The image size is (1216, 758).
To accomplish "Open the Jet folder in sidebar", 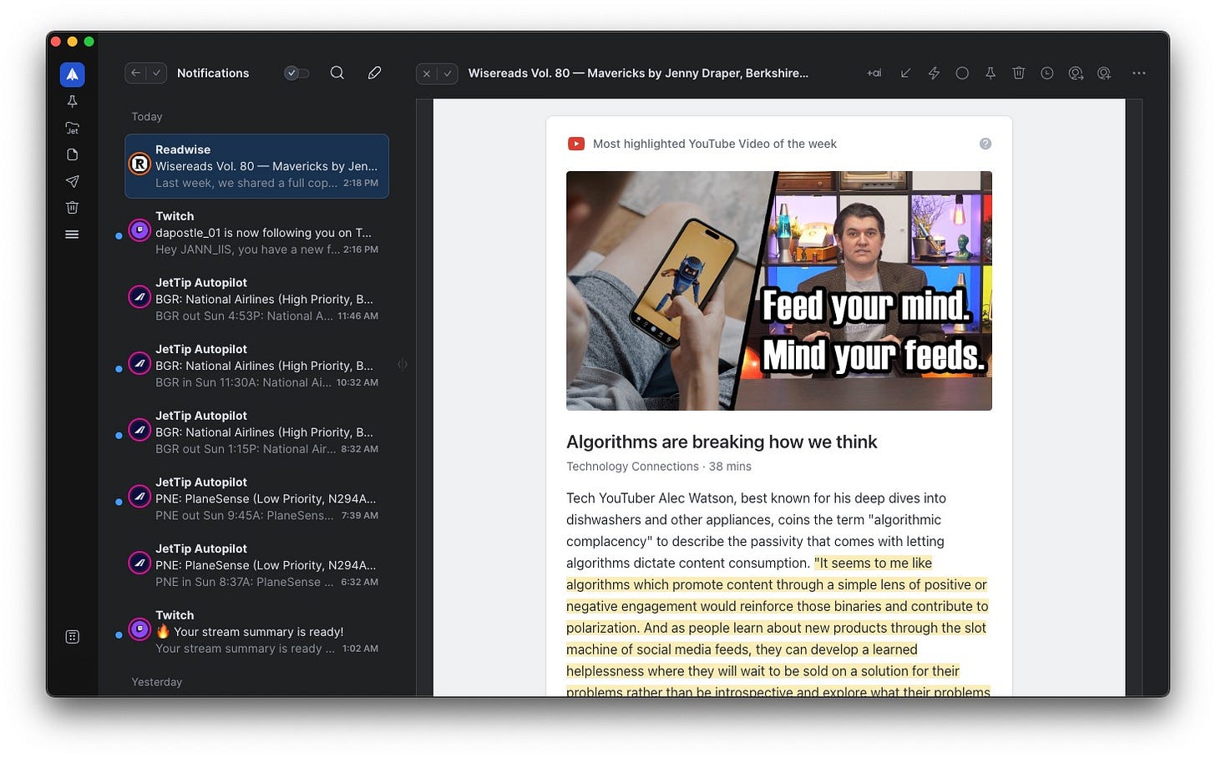I will click(x=73, y=128).
